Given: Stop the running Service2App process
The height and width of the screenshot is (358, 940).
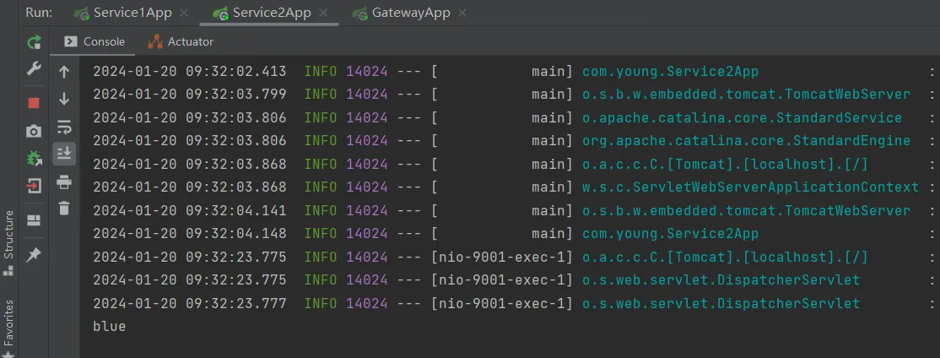Looking at the screenshot, I should (34, 103).
